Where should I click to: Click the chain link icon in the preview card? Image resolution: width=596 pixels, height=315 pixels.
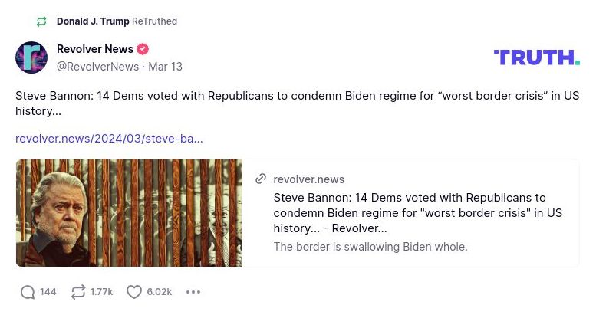pos(261,179)
